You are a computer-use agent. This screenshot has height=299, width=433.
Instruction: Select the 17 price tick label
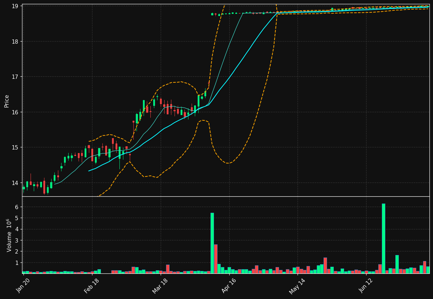tap(15, 77)
